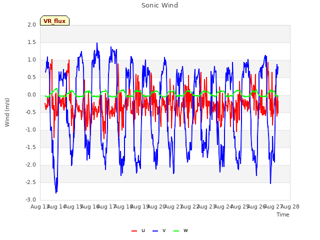Click the Wind (m/s) axis label
Viewport: 320px width, 240px height.
click(x=7, y=112)
